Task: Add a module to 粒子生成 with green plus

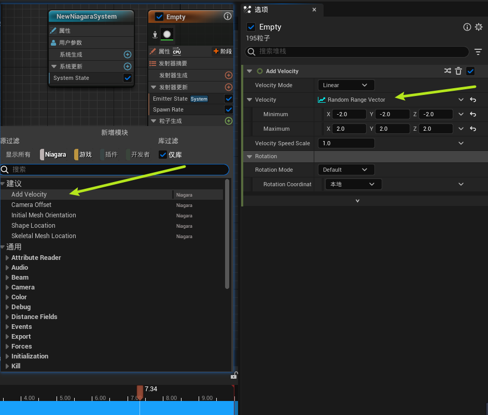Action: 228,121
